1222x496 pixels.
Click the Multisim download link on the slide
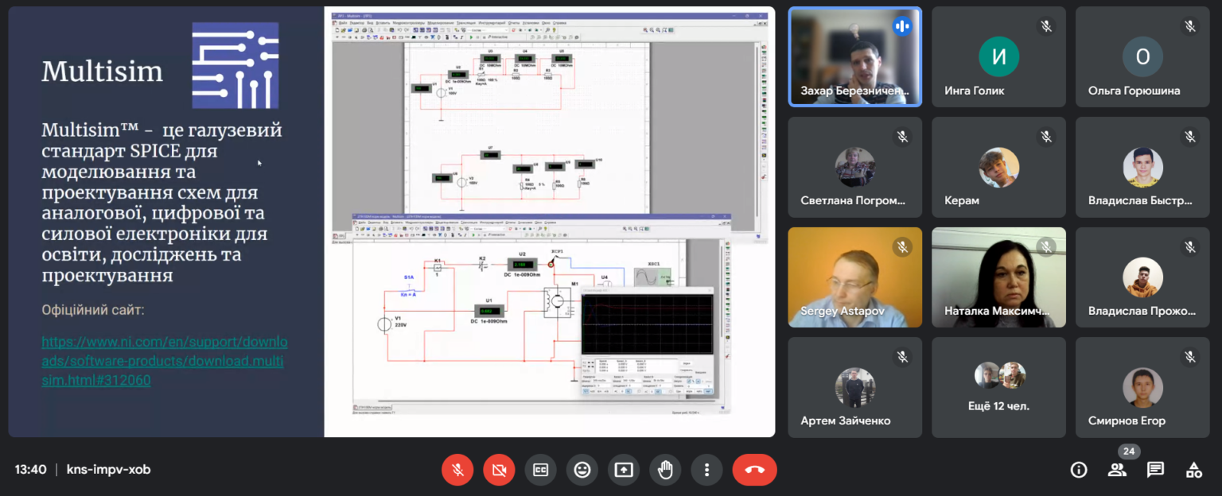pyautogui.click(x=165, y=361)
